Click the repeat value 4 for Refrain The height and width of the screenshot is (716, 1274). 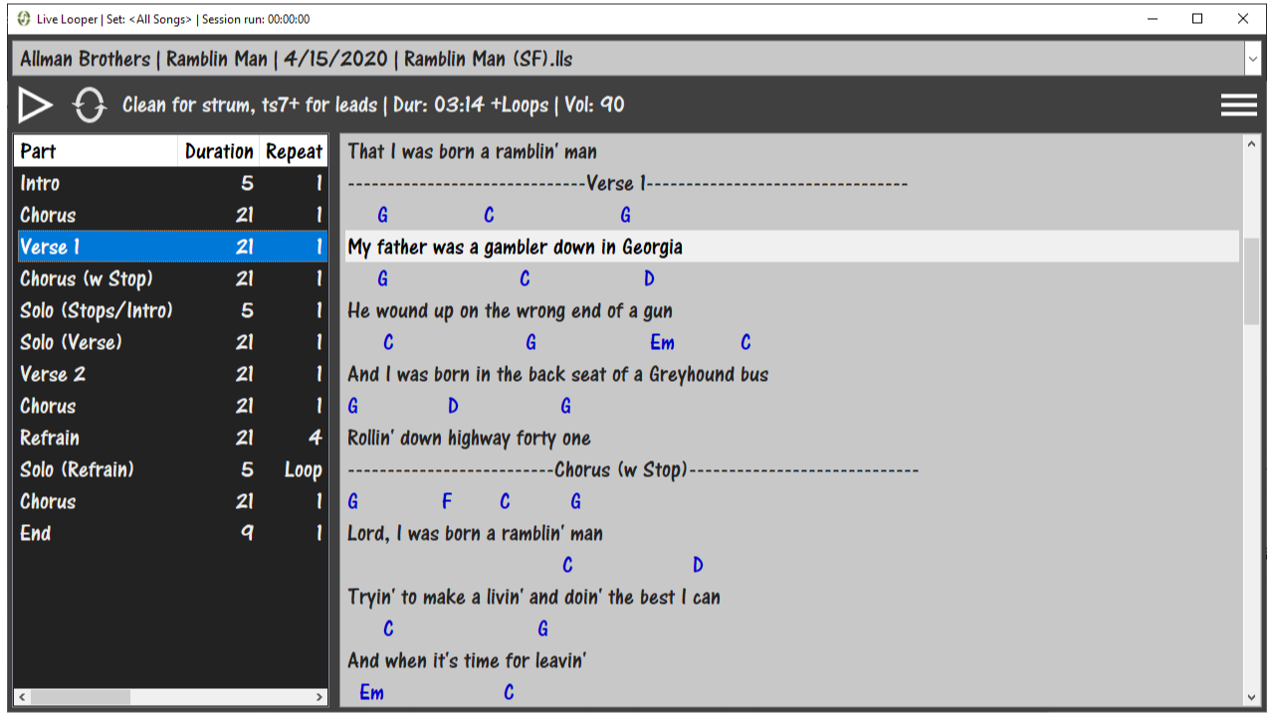click(316, 438)
